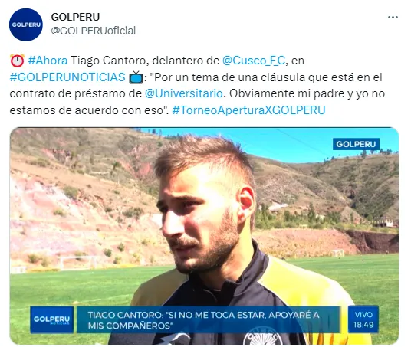Open the #GOLPERUNOTICIAS hashtag
The height and width of the screenshot is (347, 411).
[67, 77]
